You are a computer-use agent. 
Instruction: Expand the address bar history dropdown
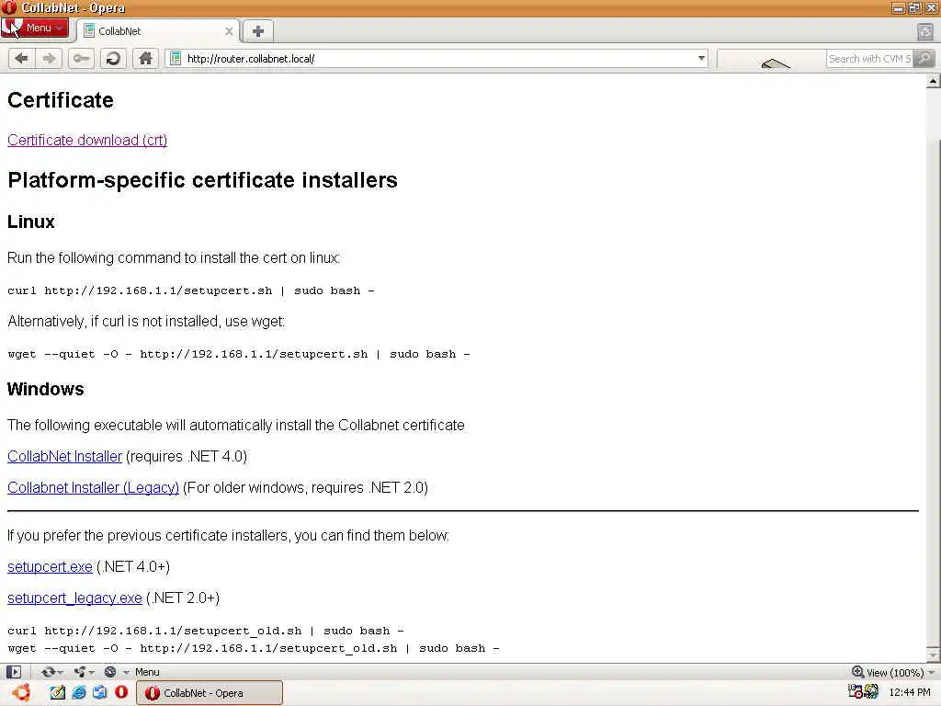pos(701,58)
